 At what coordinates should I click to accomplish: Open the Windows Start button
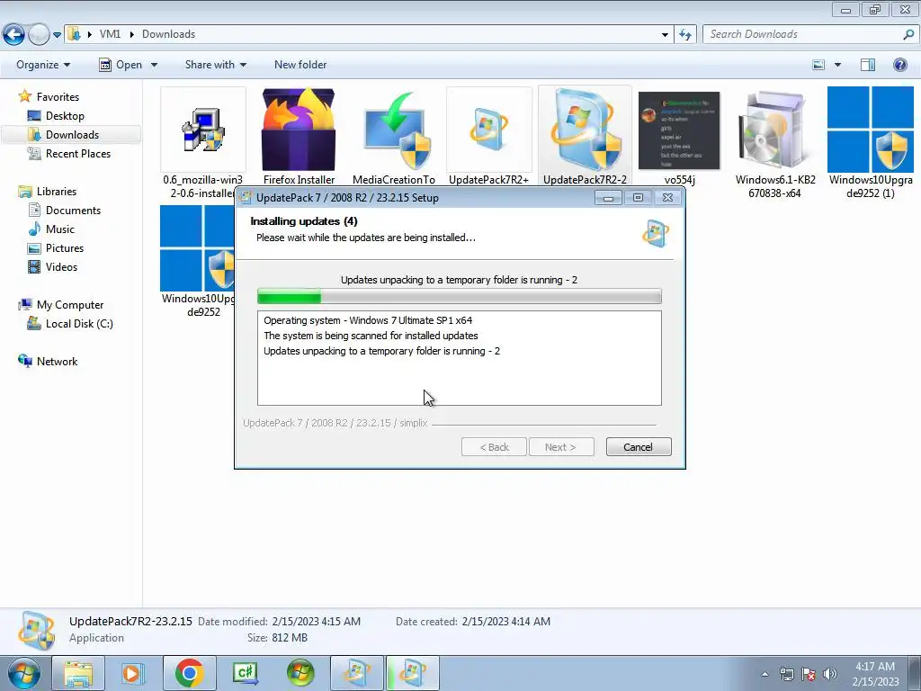pos(22,673)
